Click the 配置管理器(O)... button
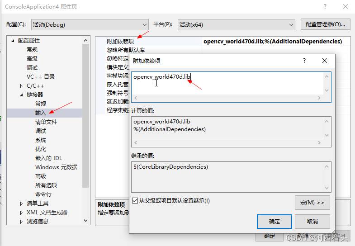The image size is (355, 246). [325, 24]
